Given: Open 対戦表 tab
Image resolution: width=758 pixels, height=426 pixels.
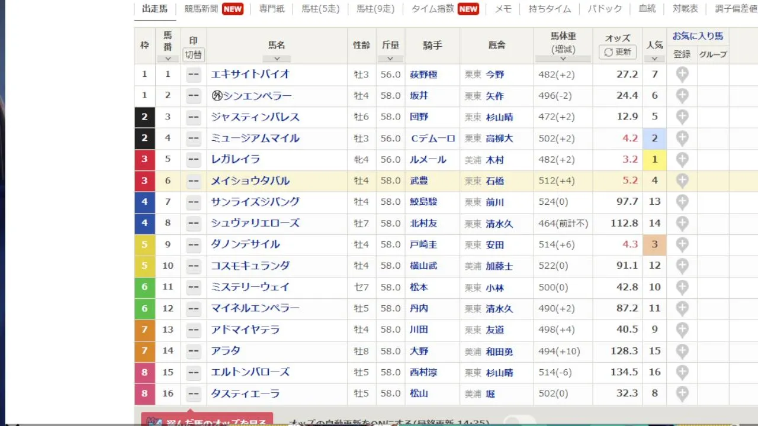Looking at the screenshot, I should 685,9.
